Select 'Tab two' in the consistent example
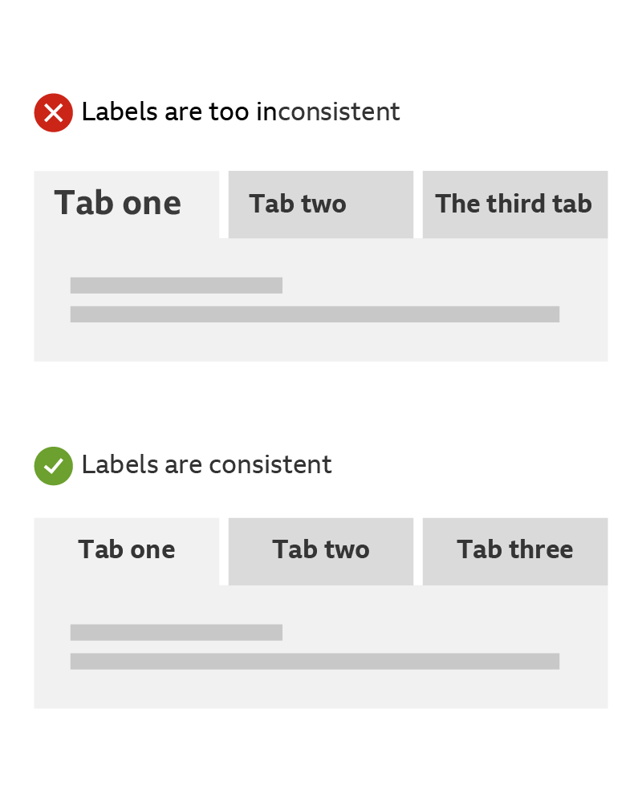The width and height of the screenshot is (642, 802). coord(320,550)
